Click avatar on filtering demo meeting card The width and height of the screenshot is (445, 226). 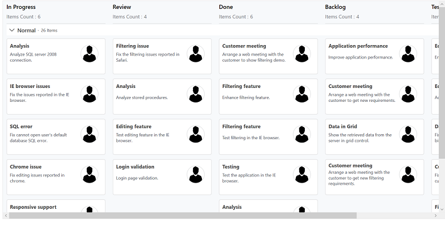coord(301,53)
